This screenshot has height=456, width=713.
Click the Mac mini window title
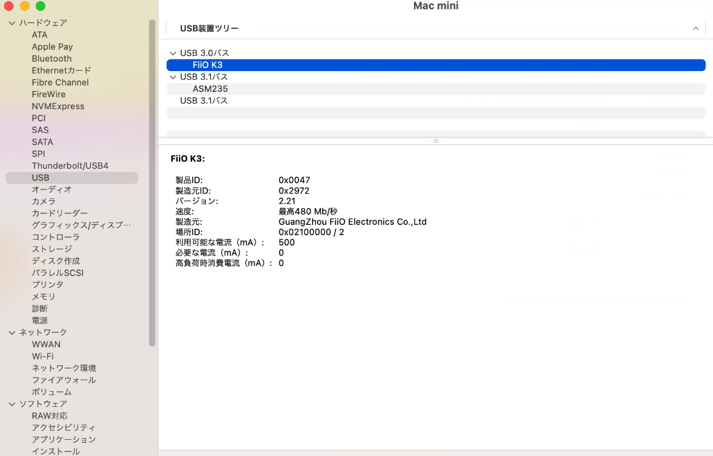point(436,6)
